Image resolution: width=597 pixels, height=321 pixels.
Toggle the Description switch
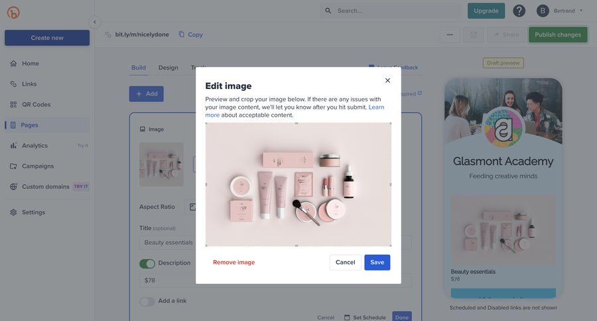click(x=147, y=263)
